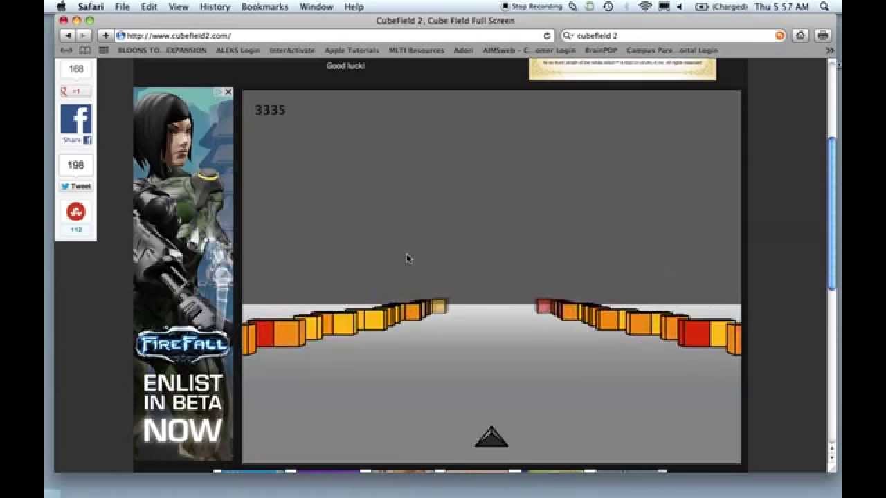Viewport: 886px width, 498px height.
Task: Open the battery status menu
Action: 721,7
